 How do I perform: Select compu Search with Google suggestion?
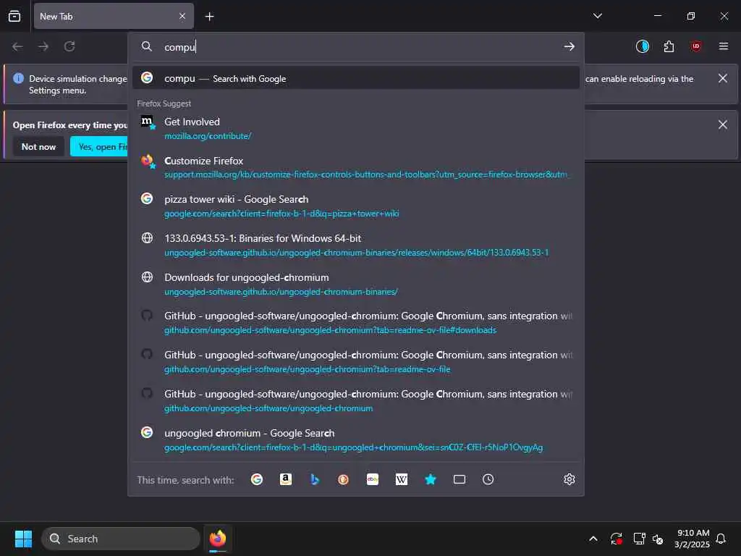[x=356, y=78]
